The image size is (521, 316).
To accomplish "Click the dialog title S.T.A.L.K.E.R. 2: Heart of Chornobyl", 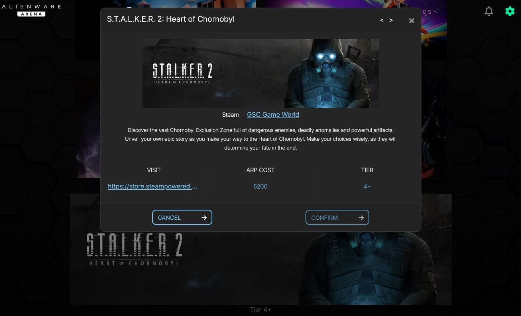I will click(x=171, y=19).
